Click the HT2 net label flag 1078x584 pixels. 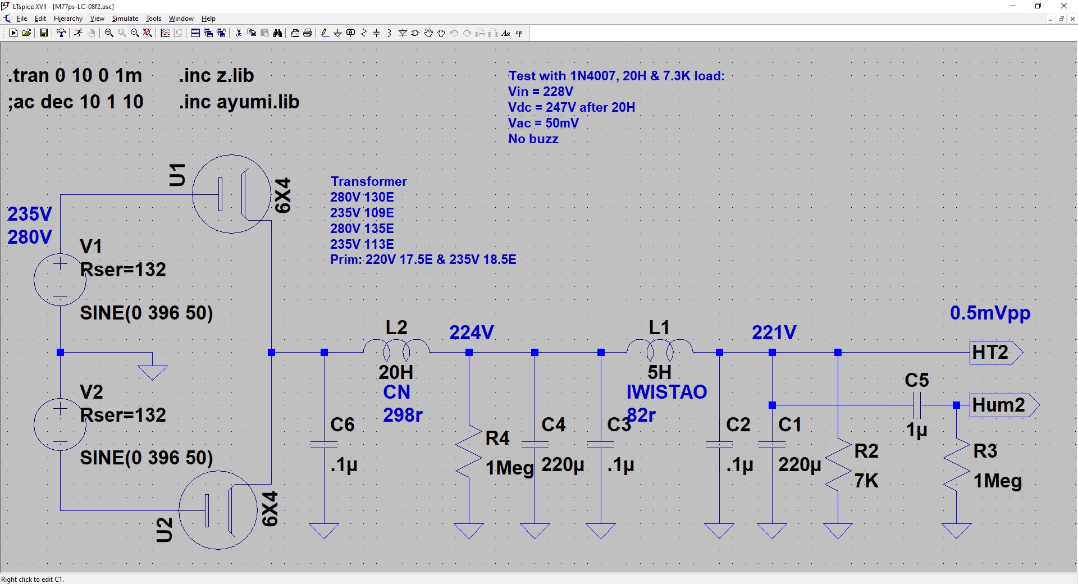pyautogui.click(x=996, y=353)
